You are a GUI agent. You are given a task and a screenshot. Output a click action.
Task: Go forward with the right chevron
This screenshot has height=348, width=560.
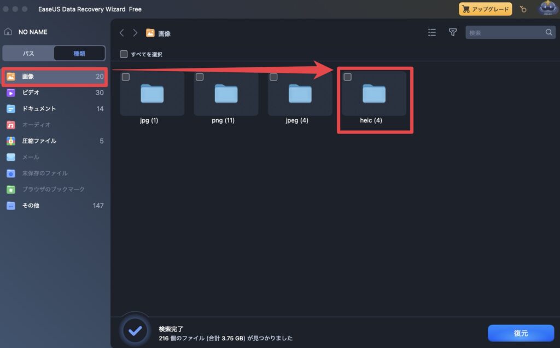(135, 33)
